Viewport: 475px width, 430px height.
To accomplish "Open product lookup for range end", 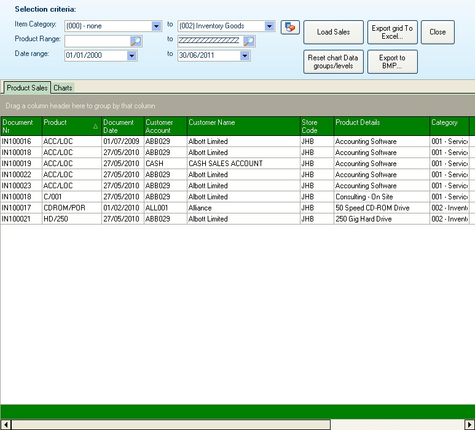I will pos(249,41).
